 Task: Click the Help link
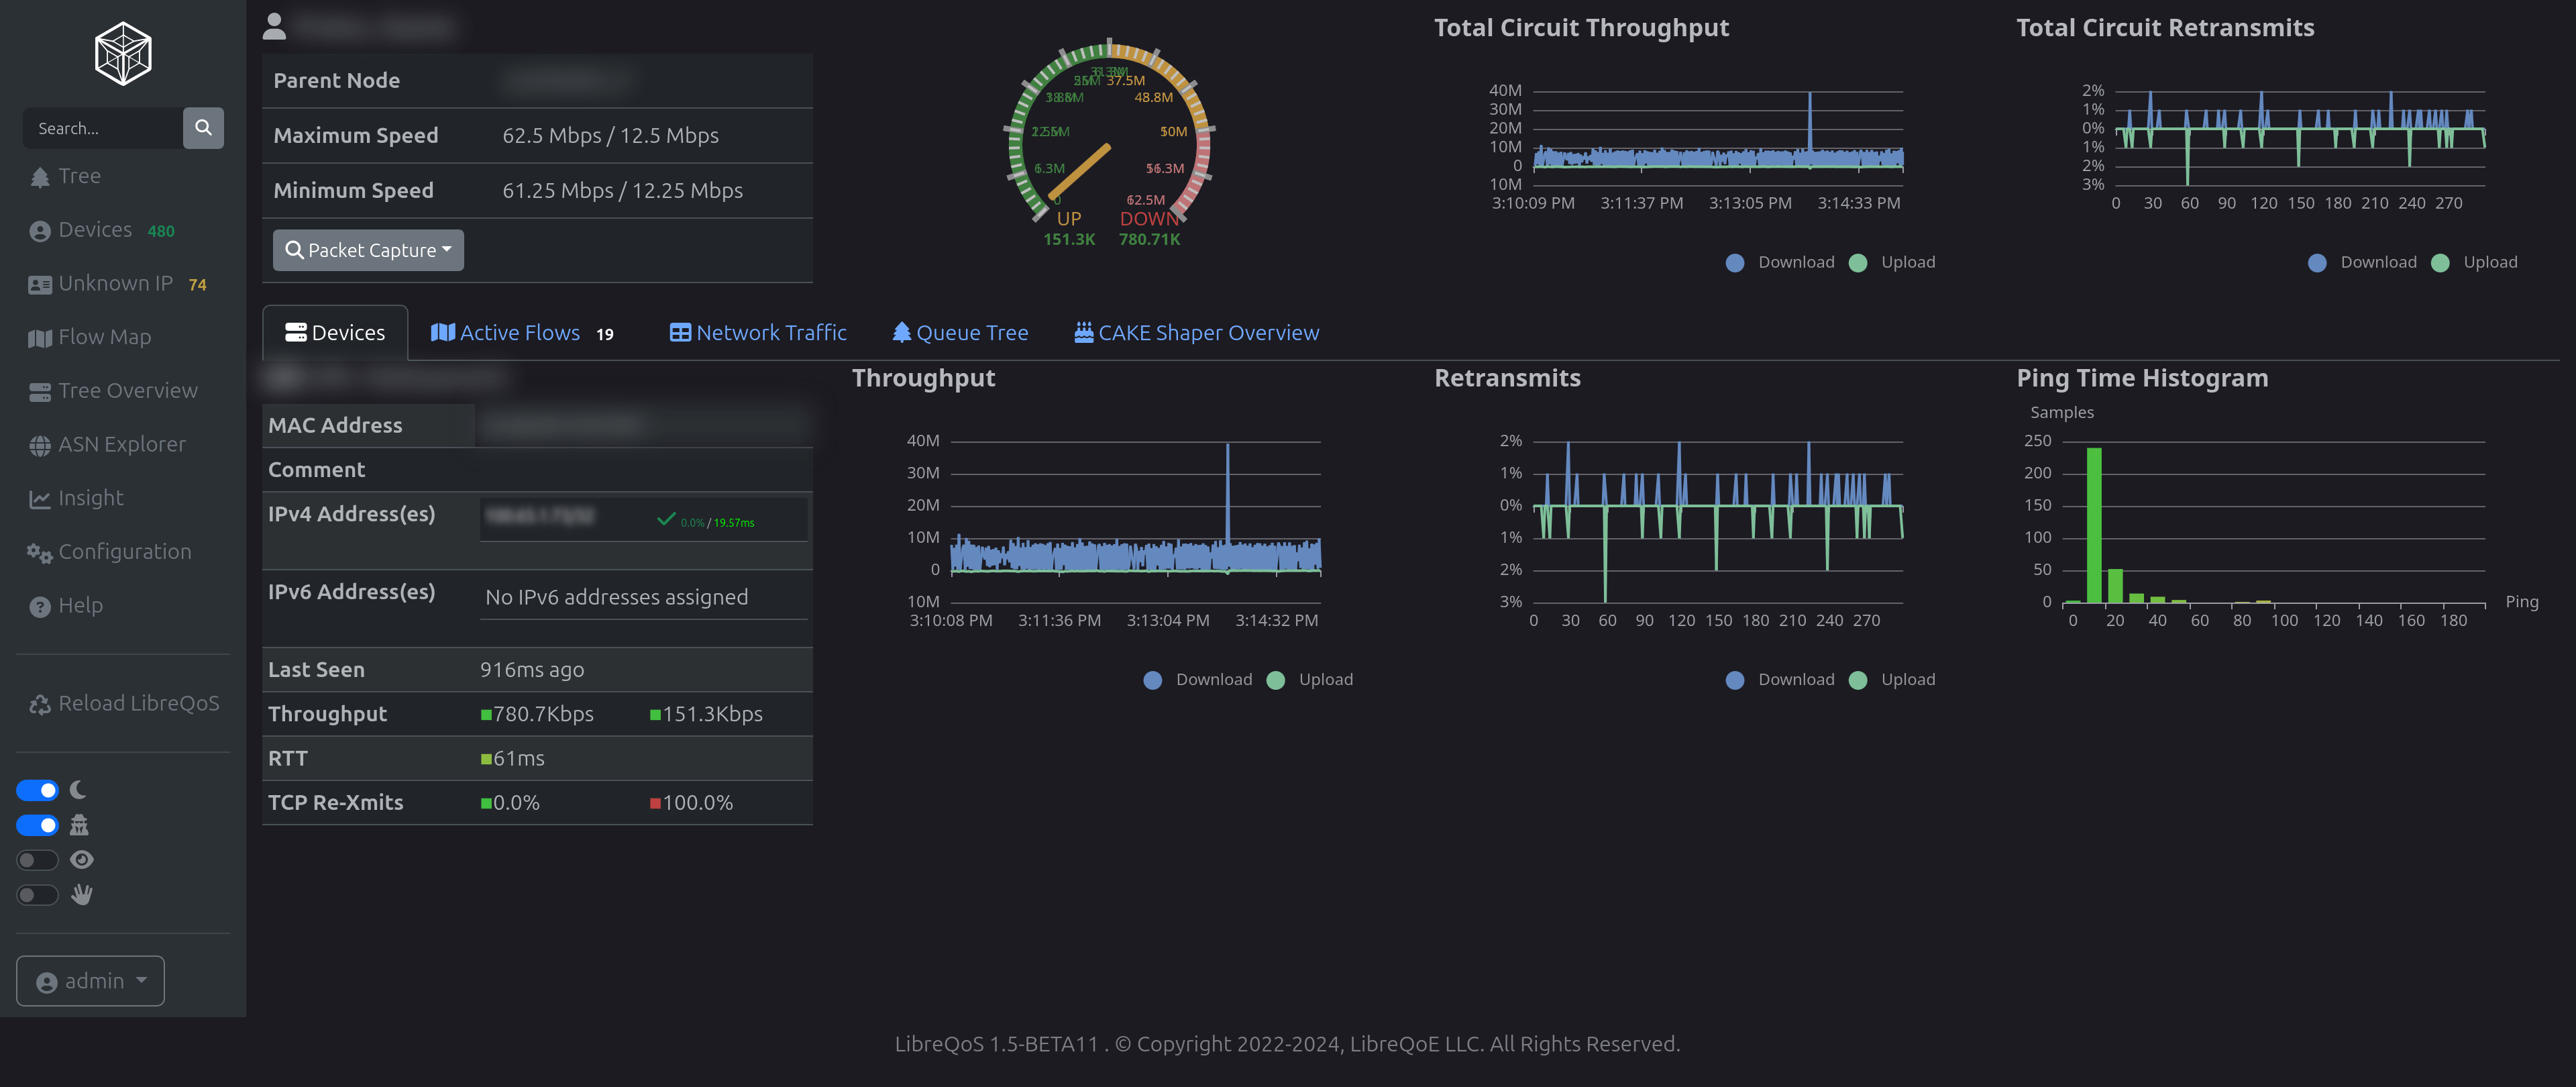(80, 605)
